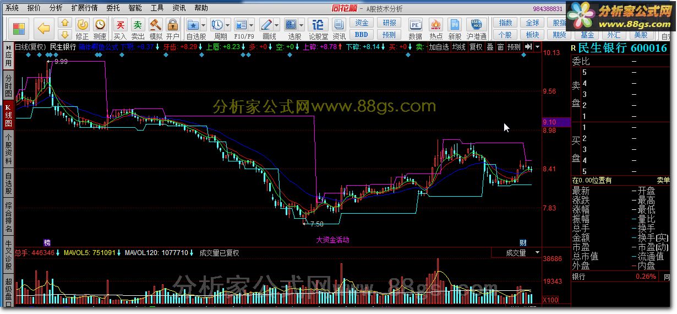Expand the 画线 dropdown arrow
677x314 pixels.
pos(276,25)
